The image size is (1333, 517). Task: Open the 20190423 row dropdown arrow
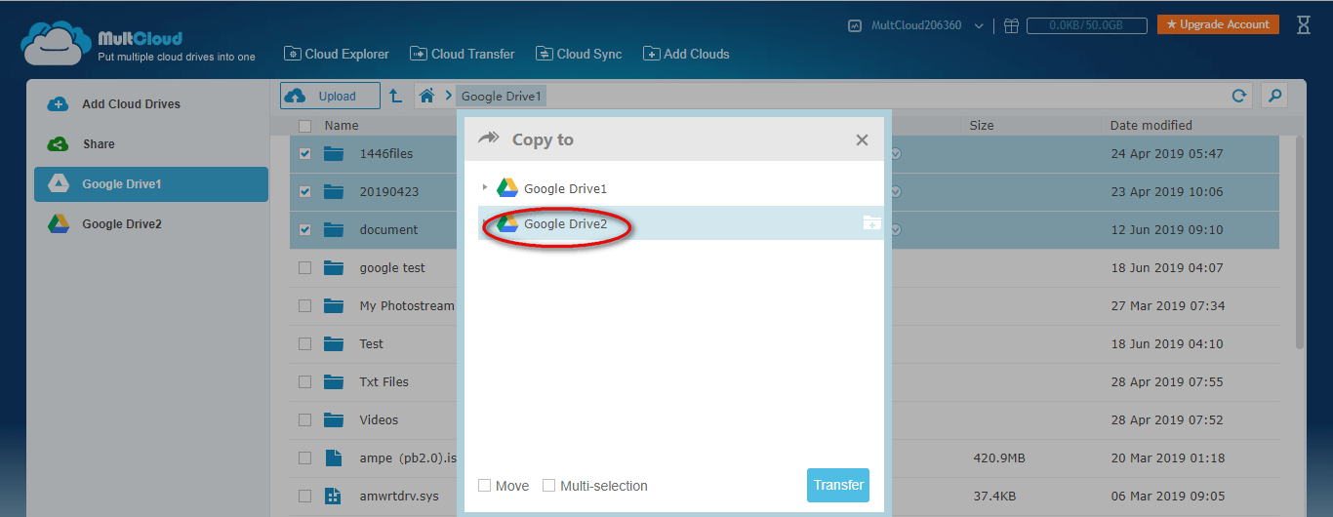(x=895, y=192)
